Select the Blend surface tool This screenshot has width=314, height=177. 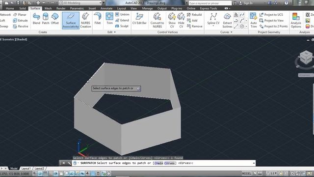(x=36, y=19)
